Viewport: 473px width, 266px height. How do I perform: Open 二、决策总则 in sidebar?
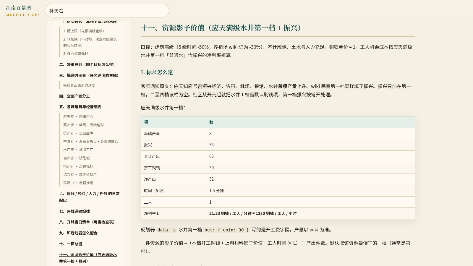click(88, 64)
